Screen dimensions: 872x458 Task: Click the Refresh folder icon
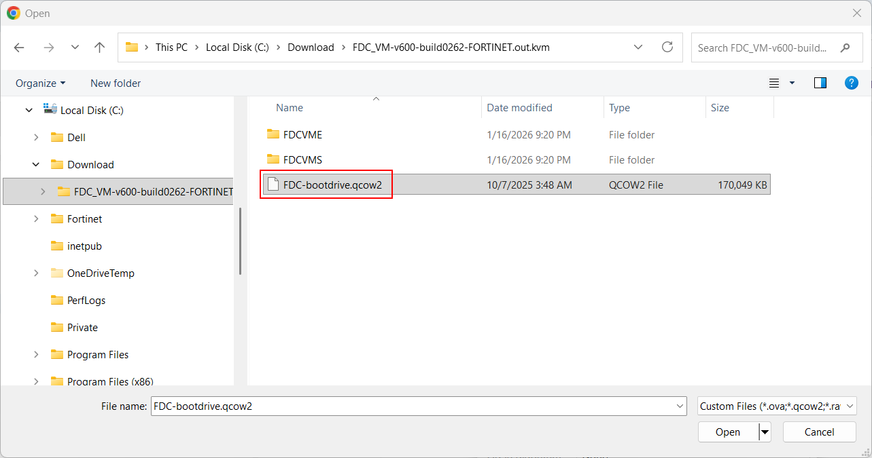point(667,47)
